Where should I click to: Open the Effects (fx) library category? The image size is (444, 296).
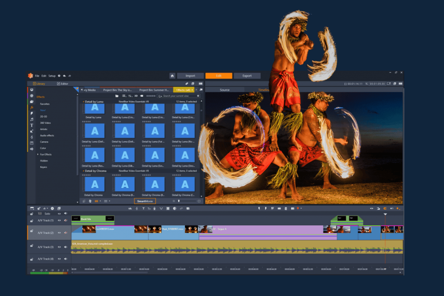pos(32,107)
